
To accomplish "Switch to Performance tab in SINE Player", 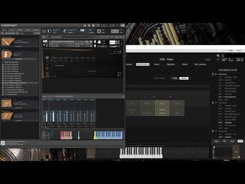I will click(x=143, y=64).
